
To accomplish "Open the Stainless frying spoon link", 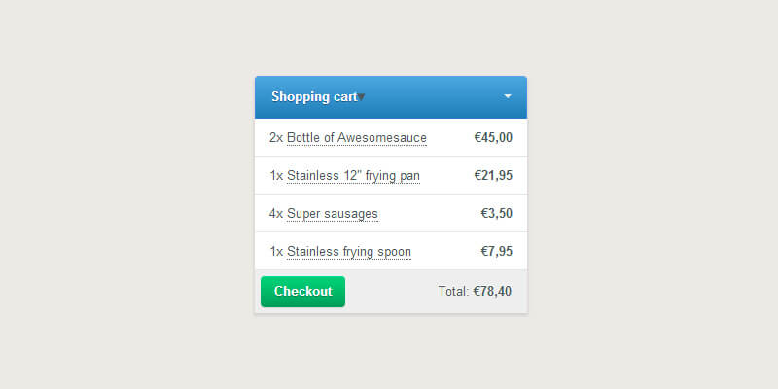I will 349,252.
